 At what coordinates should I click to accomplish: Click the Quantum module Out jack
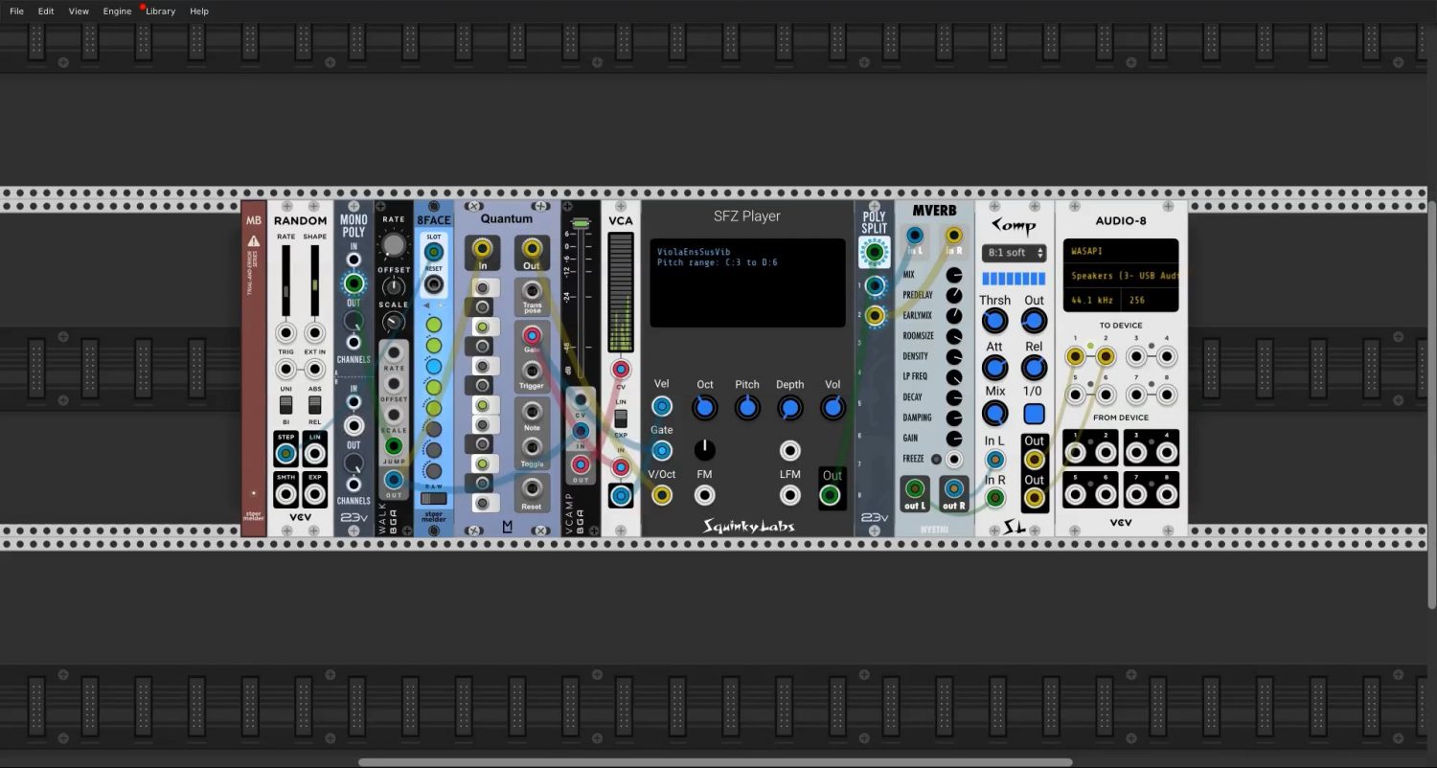532,251
